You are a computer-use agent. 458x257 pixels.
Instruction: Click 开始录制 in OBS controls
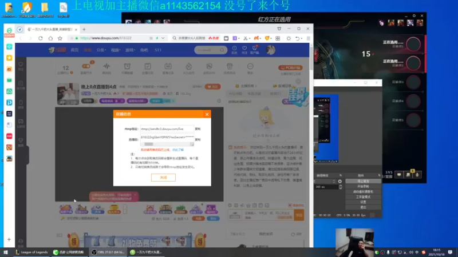pyautogui.click(x=363, y=187)
